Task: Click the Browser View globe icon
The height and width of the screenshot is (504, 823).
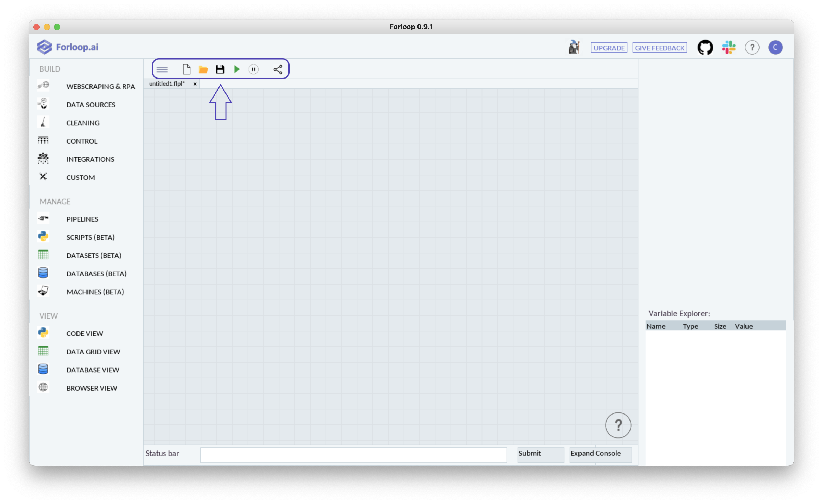Action: [43, 387]
